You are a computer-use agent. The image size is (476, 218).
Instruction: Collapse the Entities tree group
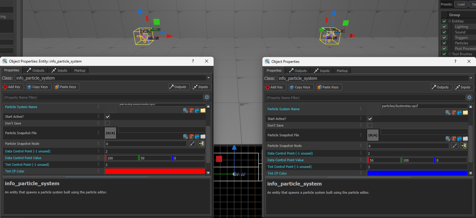point(450,21)
